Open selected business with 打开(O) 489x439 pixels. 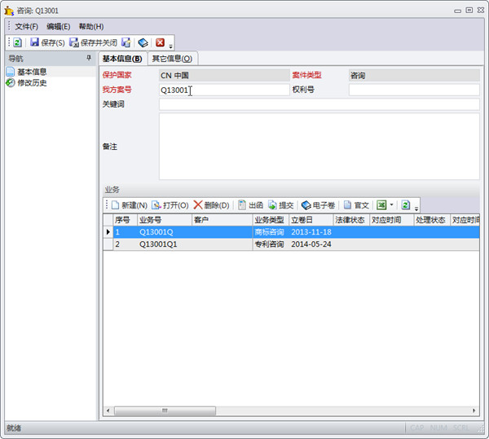[x=170, y=205]
